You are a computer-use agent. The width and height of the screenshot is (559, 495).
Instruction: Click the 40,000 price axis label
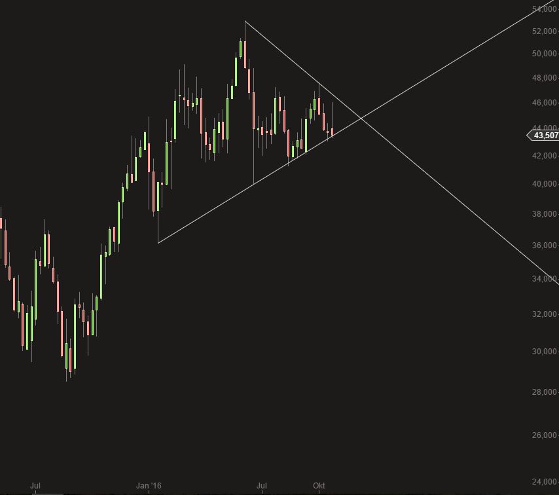[545, 184]
